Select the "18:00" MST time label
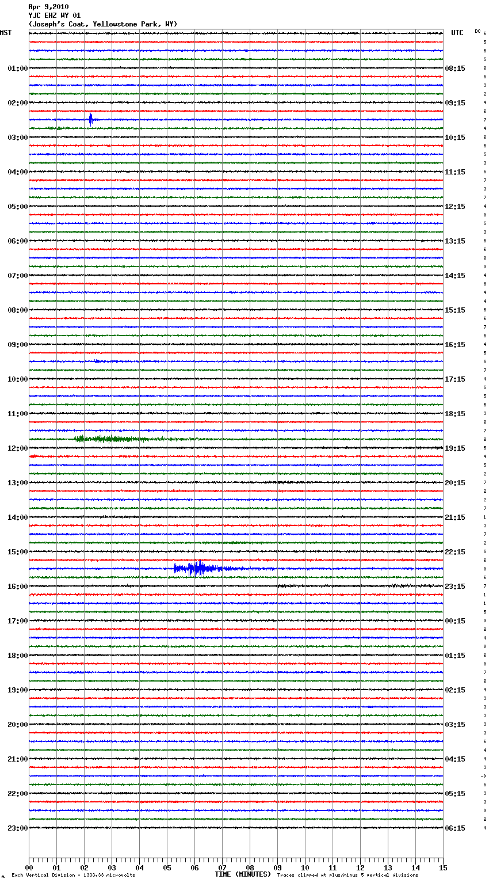Screen dimensions: 489x883 18,656
